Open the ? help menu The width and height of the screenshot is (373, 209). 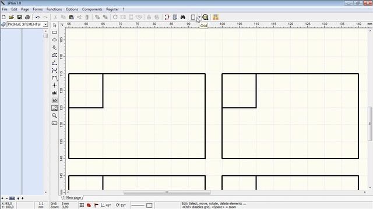pos(123,9)
